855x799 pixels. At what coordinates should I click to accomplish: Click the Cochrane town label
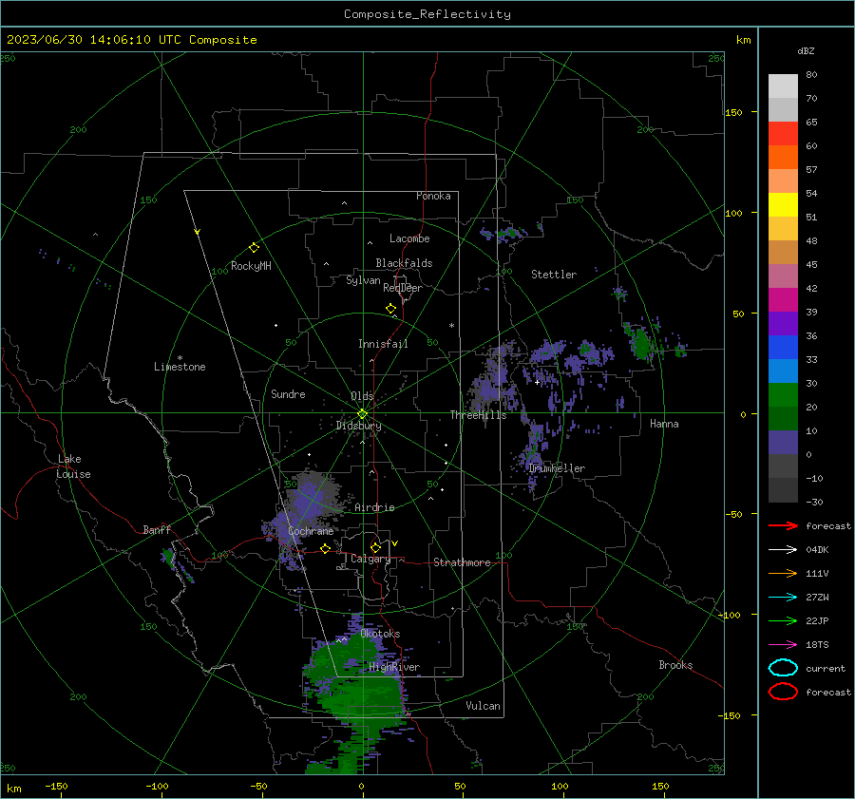pos(311,531)
